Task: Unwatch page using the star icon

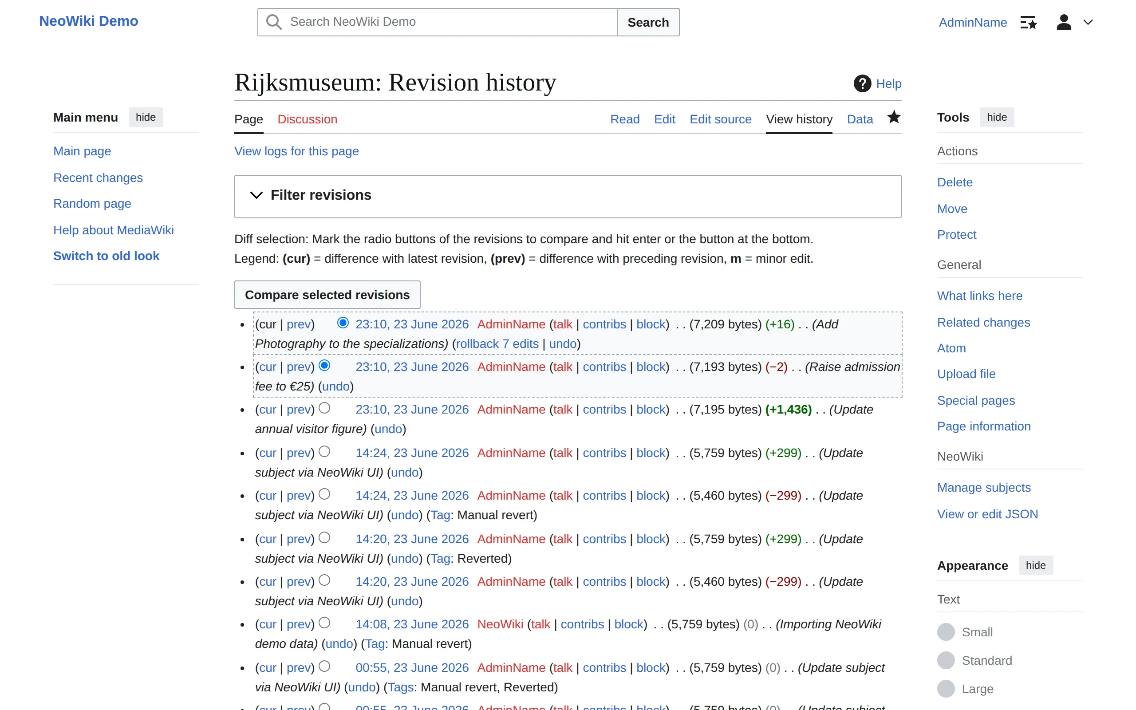Action: [x=894, y=117]
